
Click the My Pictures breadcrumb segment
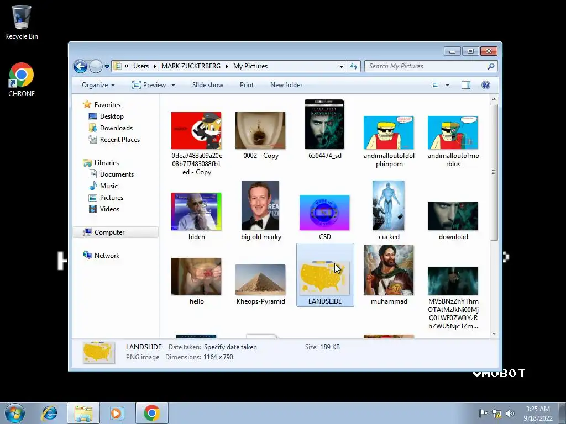(250, 66)
